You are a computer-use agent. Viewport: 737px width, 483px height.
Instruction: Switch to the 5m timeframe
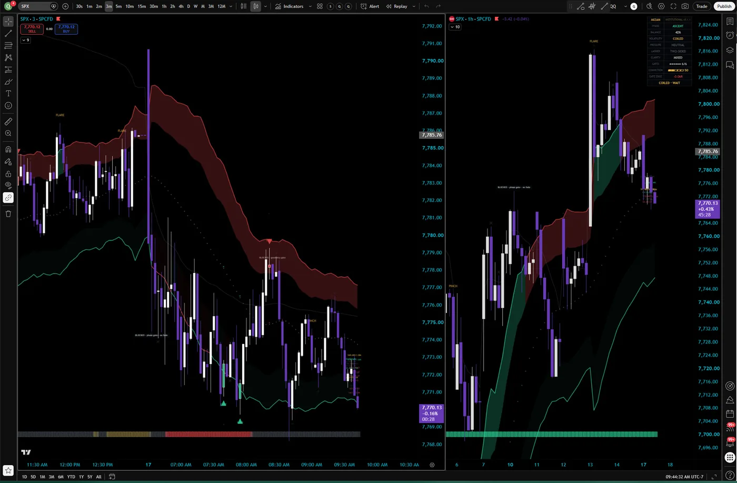click(118, 6)
